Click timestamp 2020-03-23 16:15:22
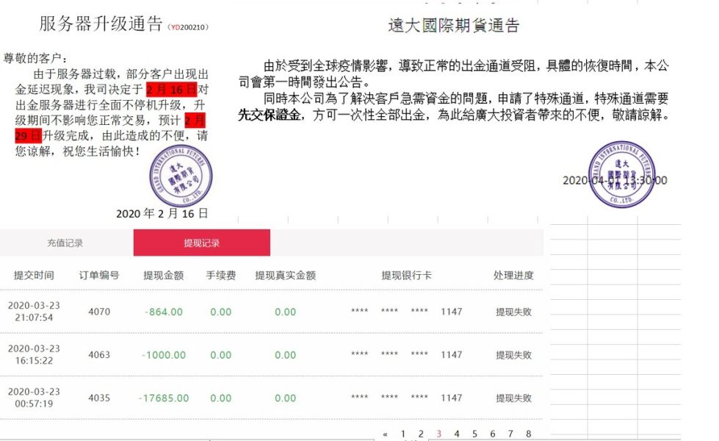 [x=34, y=354]
